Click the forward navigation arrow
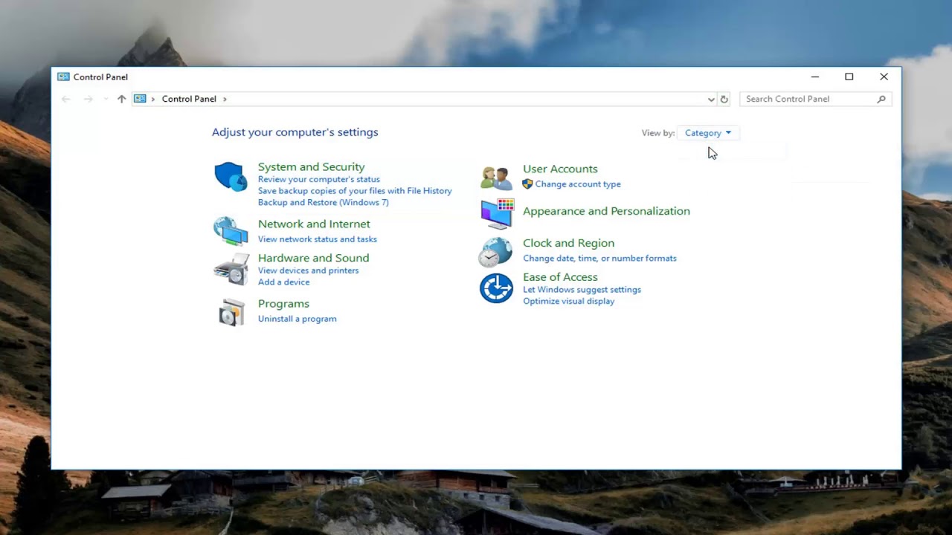 pyautogui.click(x=88, y=99)
